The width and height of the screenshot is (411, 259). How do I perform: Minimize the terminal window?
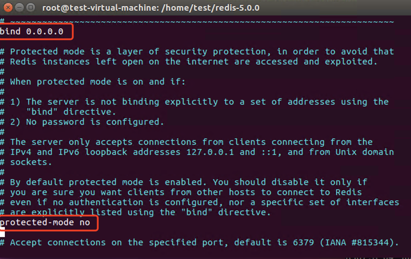(19, 7)
